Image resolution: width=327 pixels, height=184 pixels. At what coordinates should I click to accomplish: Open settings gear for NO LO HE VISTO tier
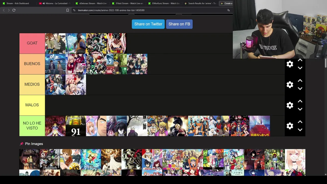pyautogui.click(x=290, y=126)
